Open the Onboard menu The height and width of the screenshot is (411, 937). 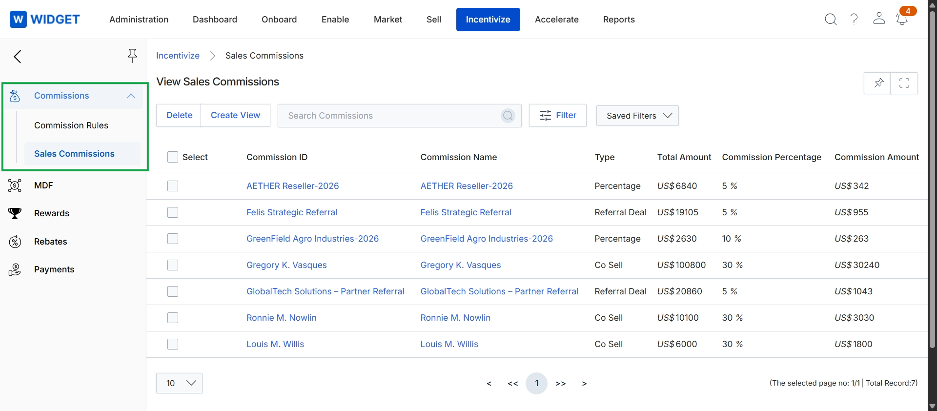tap(279, 20)
